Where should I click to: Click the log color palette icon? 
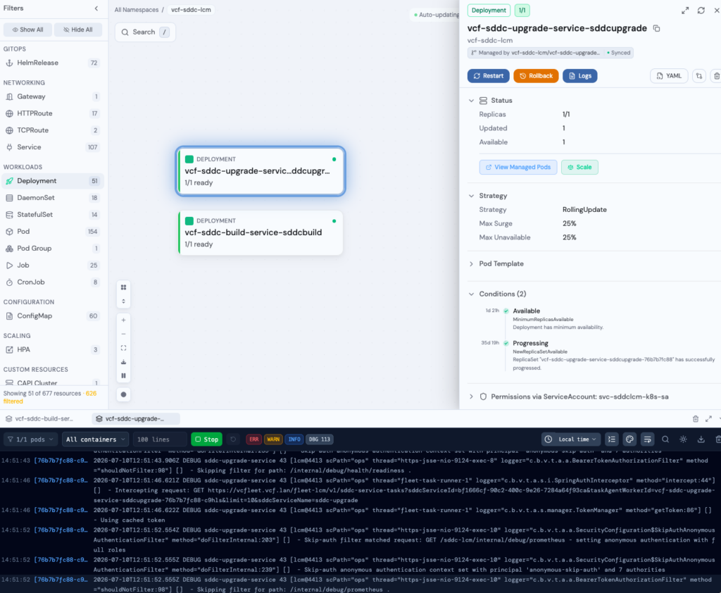tap(629, 439)
